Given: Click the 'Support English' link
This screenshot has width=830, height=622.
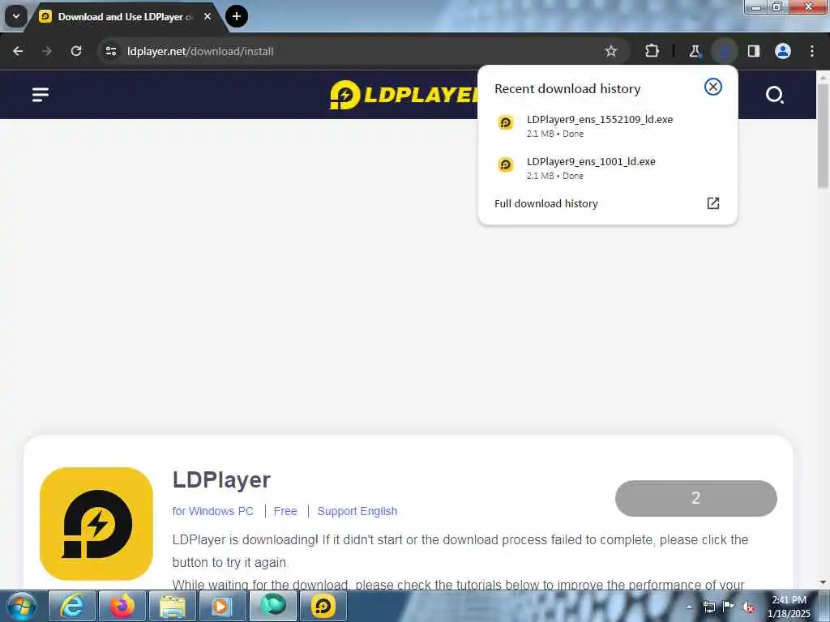Looking at the screenshot, I should click(357, 512).
